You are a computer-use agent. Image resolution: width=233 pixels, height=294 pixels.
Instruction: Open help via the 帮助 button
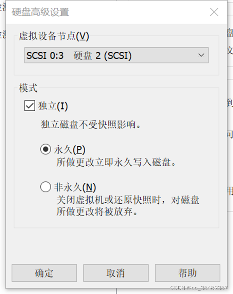(x=187, y=273)
